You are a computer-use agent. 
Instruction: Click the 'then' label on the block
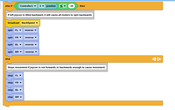pos(82,6)
